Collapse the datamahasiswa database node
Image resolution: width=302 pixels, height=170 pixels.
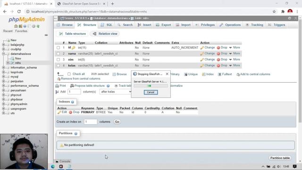[3, 54]
